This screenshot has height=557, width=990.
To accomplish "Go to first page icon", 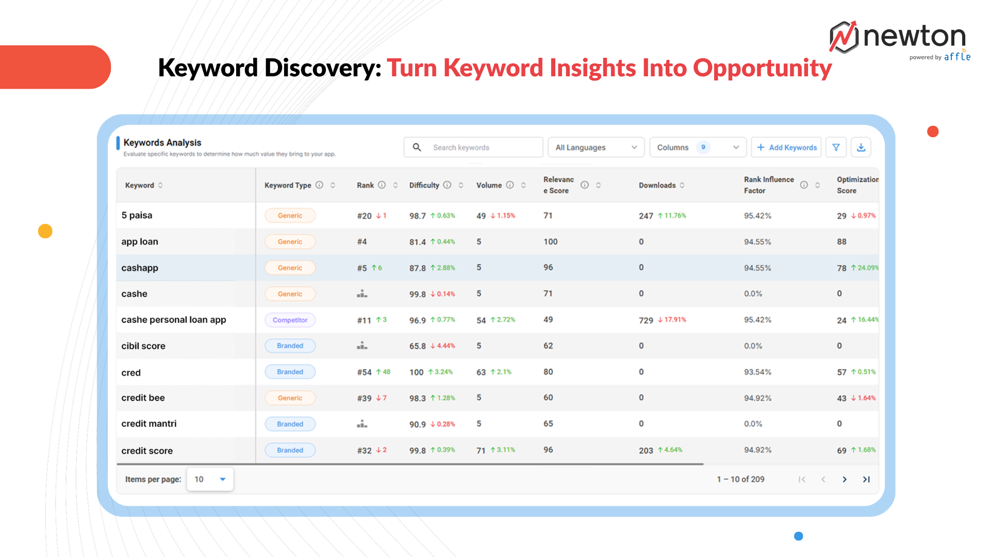I will pos(802,480).
